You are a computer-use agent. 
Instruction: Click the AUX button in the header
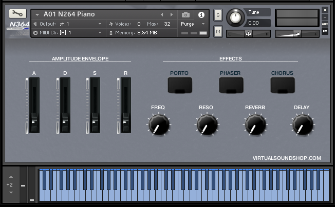[325, 24]
